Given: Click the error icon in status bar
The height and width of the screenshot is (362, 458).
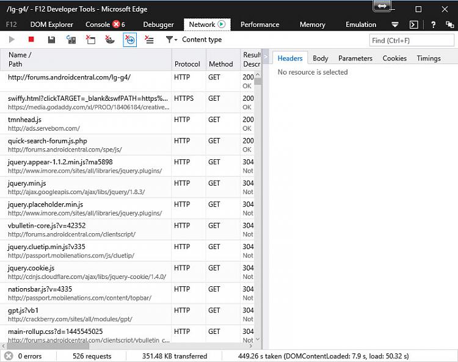Looking at the screenshot, I should [x=9, y=356].
